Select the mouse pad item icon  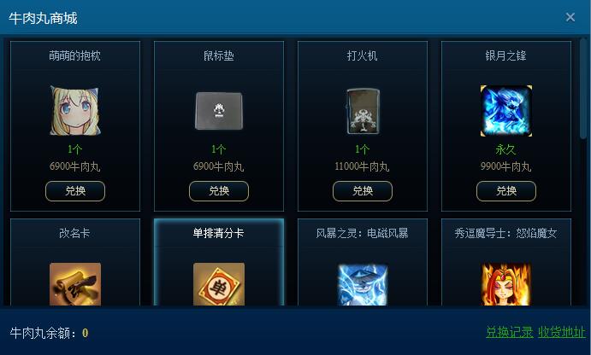click(219, 111)
